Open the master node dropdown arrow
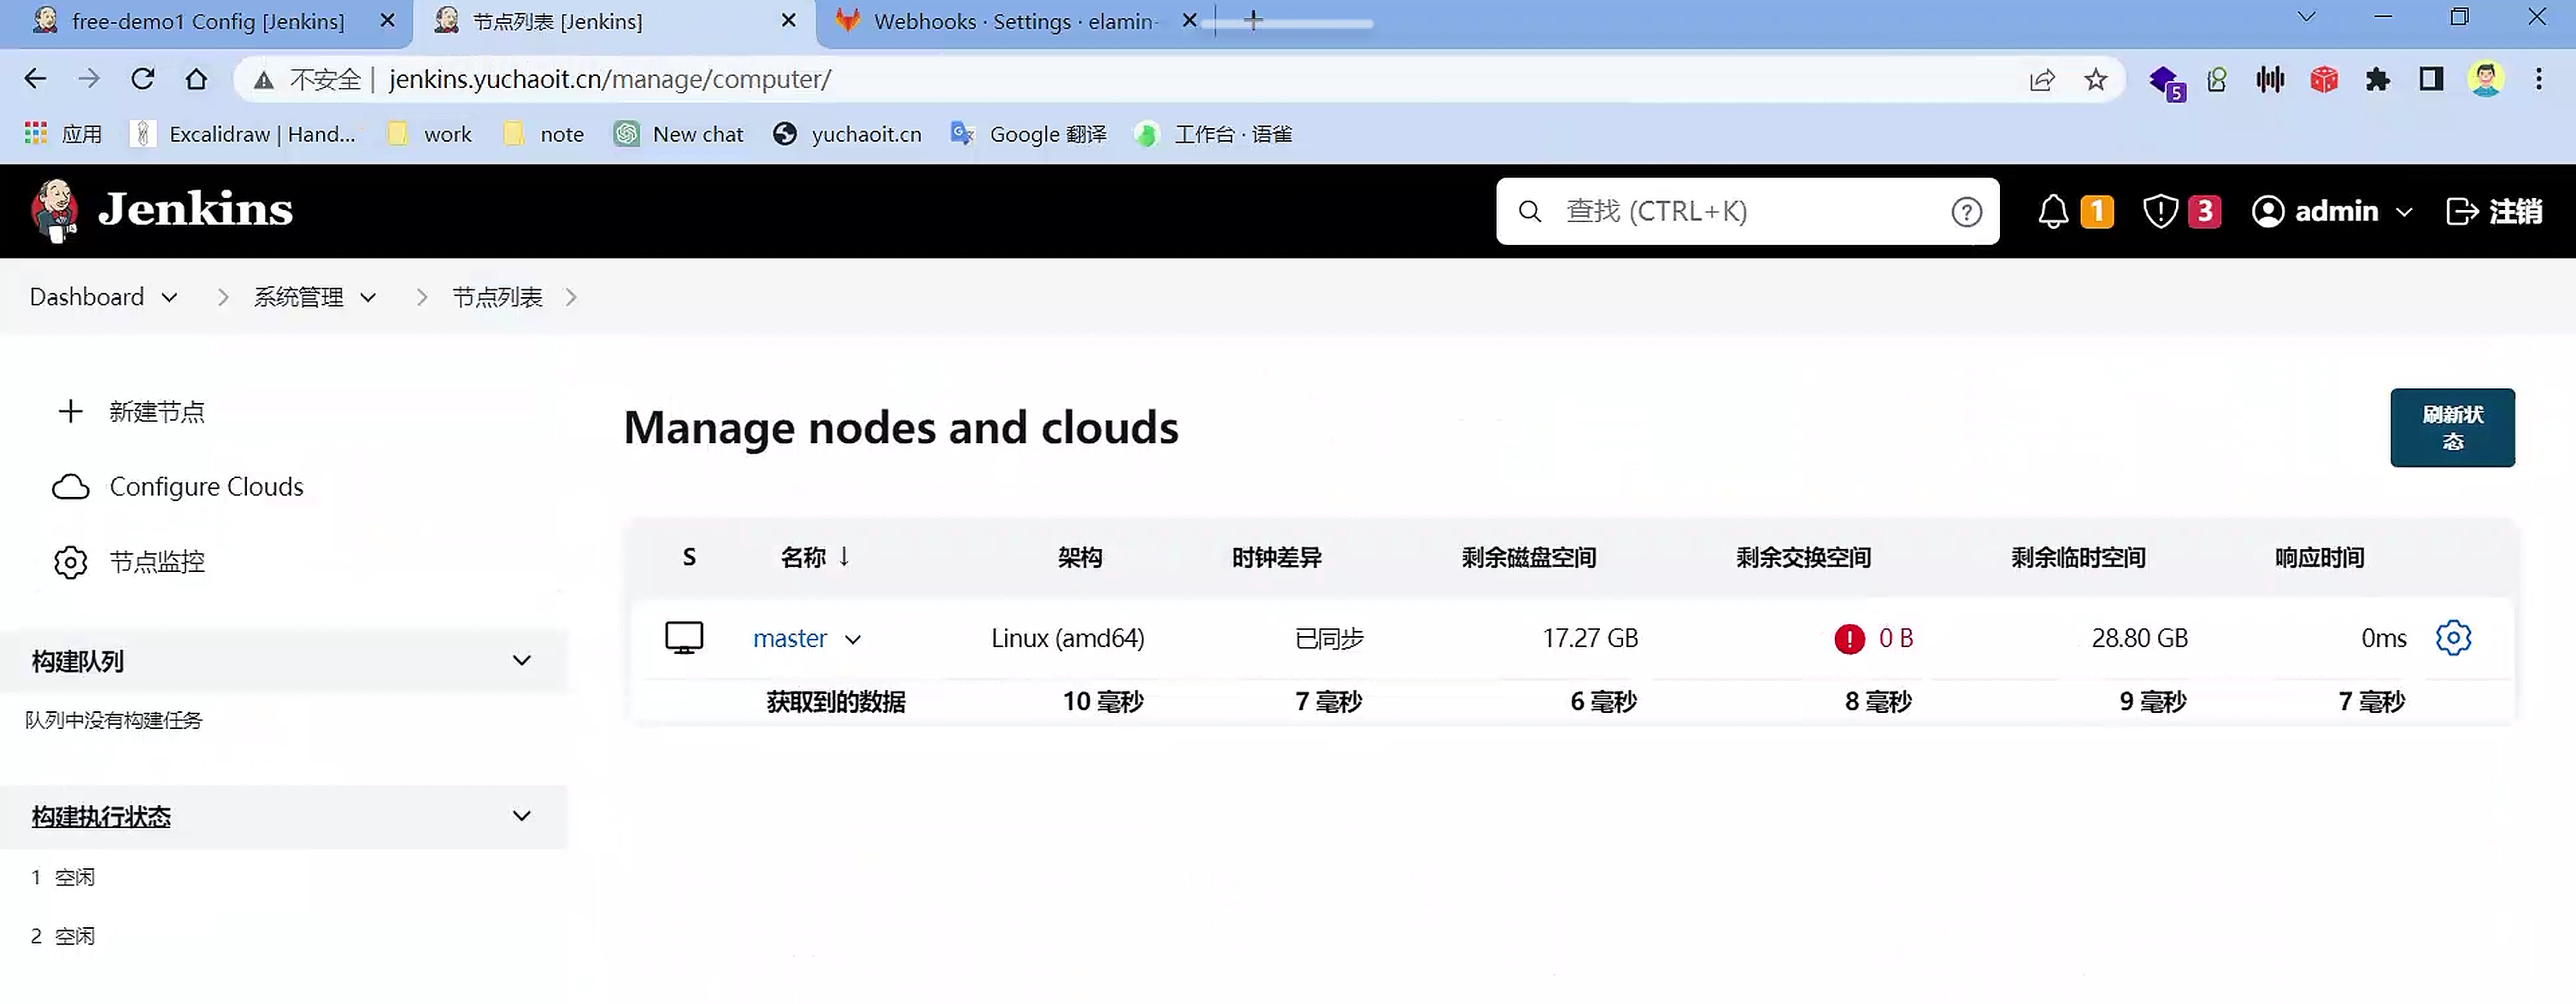Screen dimensions: 2576x1004 853,639
